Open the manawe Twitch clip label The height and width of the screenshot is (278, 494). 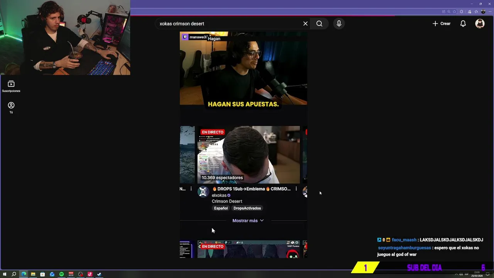(195, 37)
